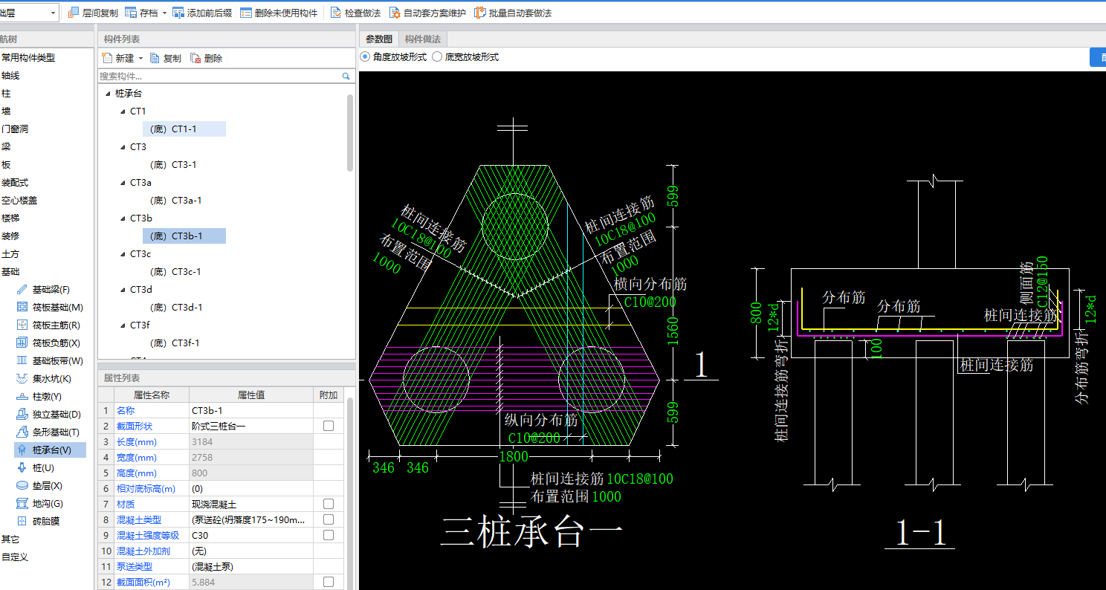Collapse the CT1 tree node
This screenshot has height=590, width=1106.
(x=123, y=111)
